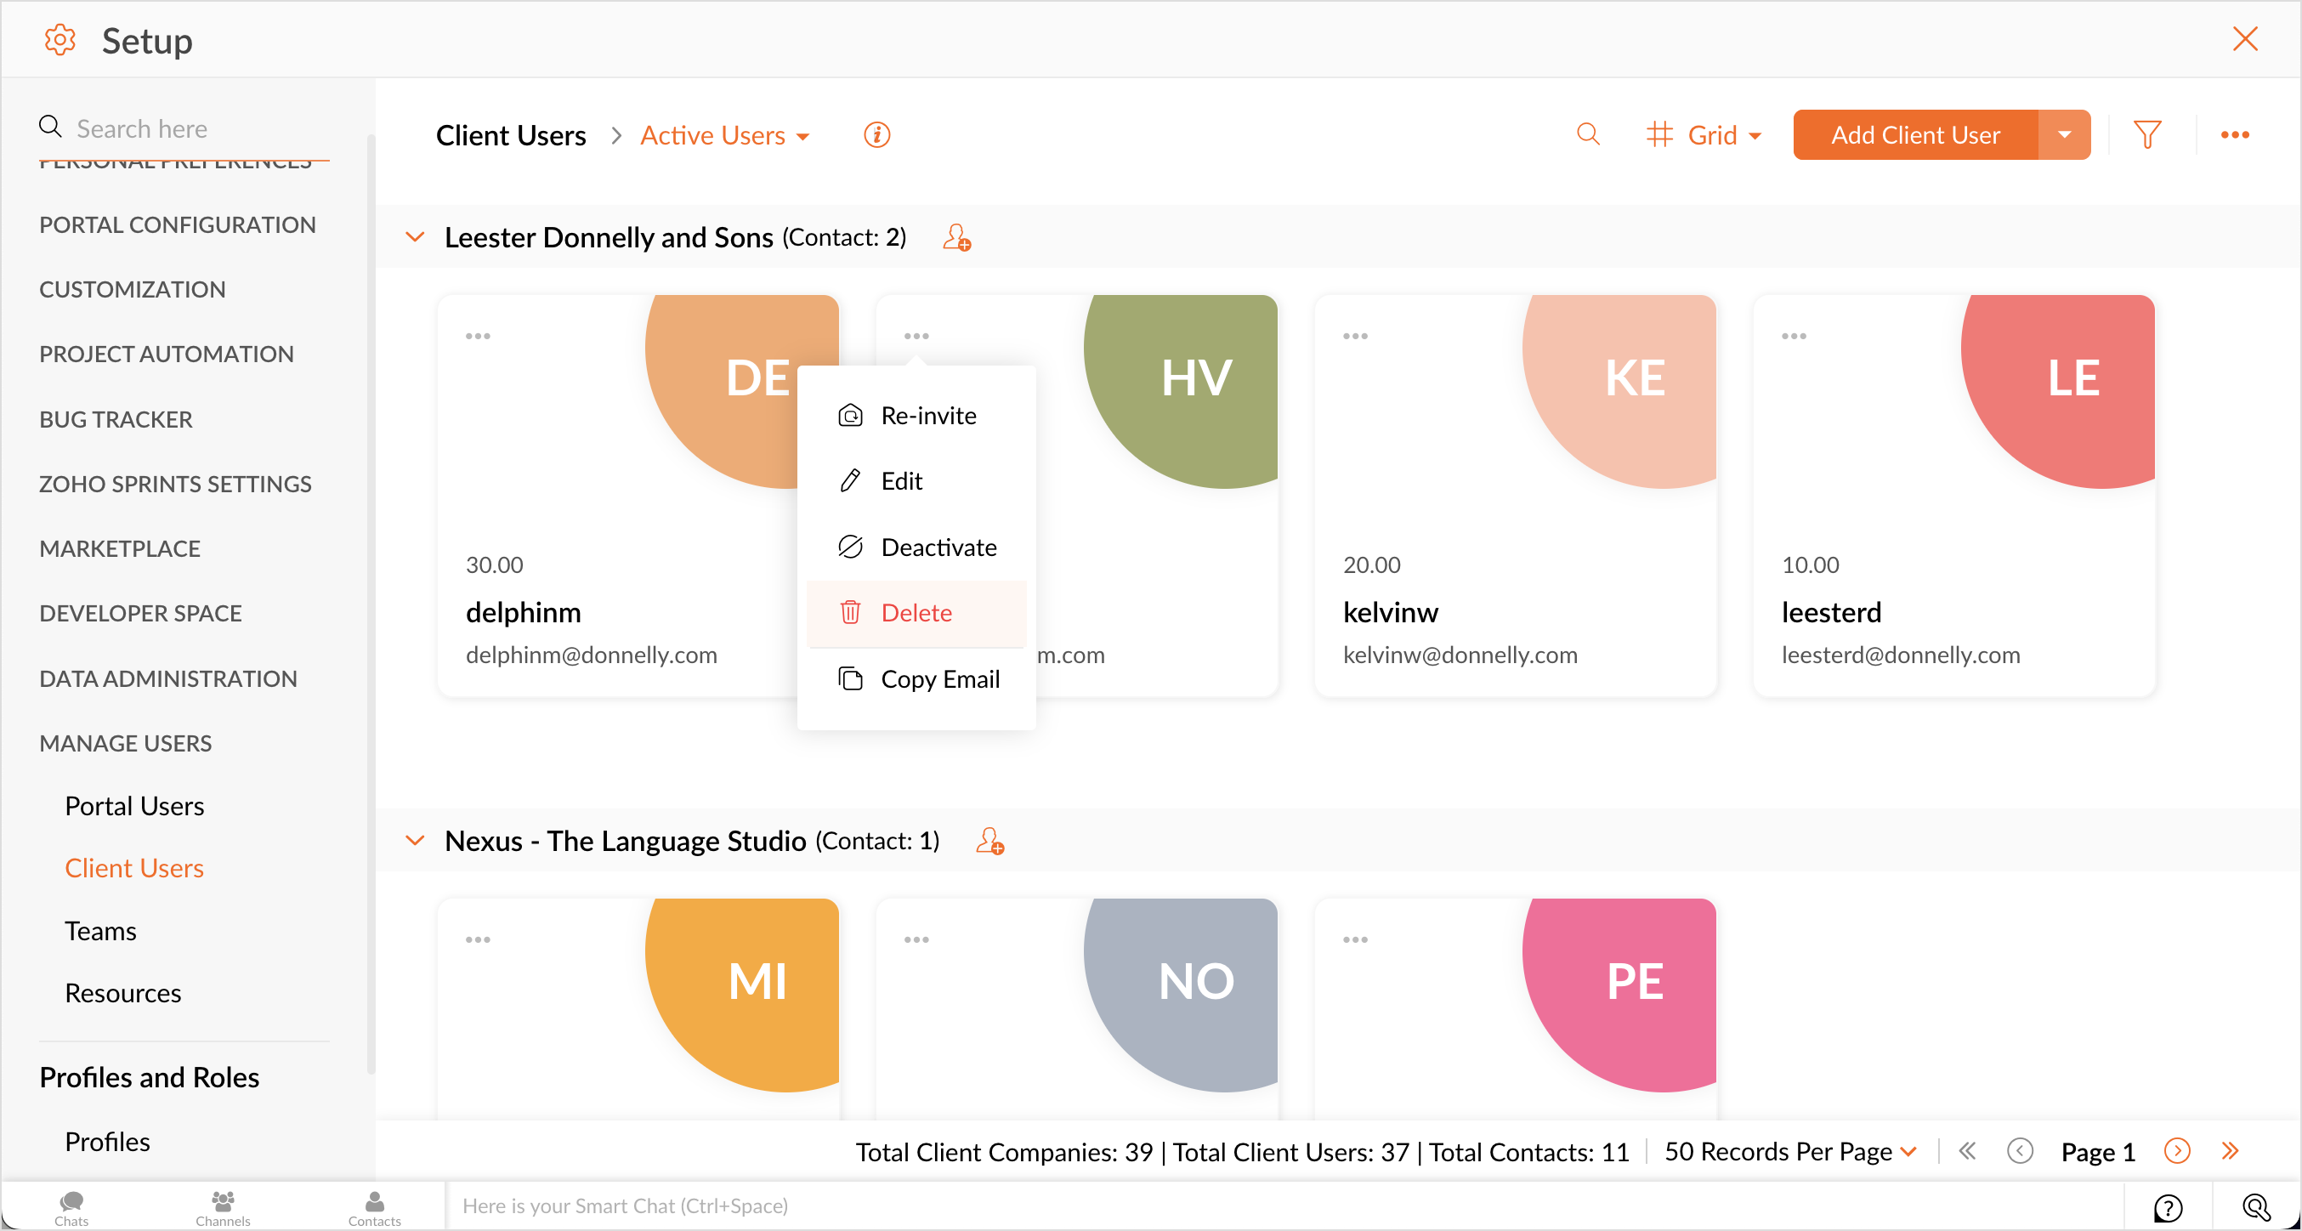
Task: Add contact to Nexus Language Studio
Action: point(989,842)
